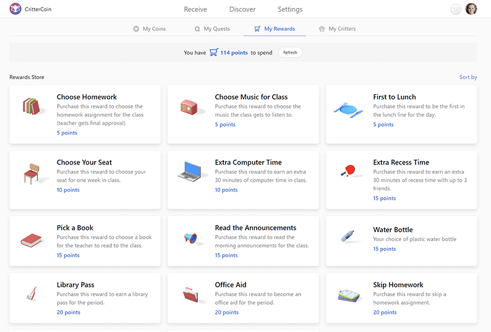This screenshot has height=332, width=491.
Task: Click 20 points under Office Aid
Action: (x=226, y=312)
